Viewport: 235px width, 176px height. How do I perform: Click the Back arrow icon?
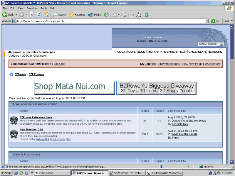tap(5, 15)
